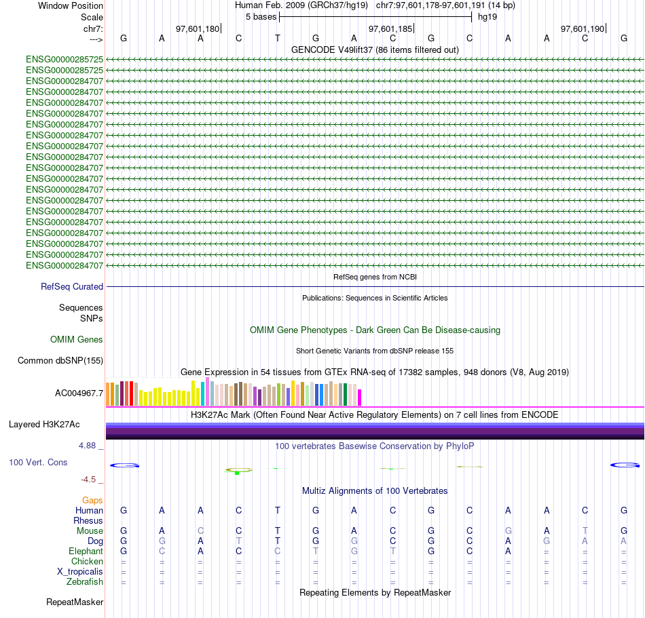Click the AC004967.7 gene label
Screen dimensions: 645x618
tap(79, 393)
